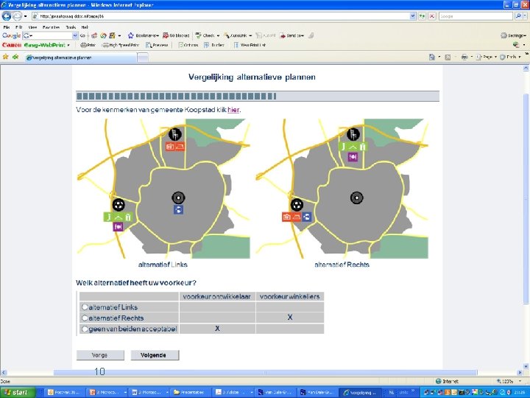Open the Favorites menu
The height and width of the screenshot is (398, 530).
(x=52, y=27)
